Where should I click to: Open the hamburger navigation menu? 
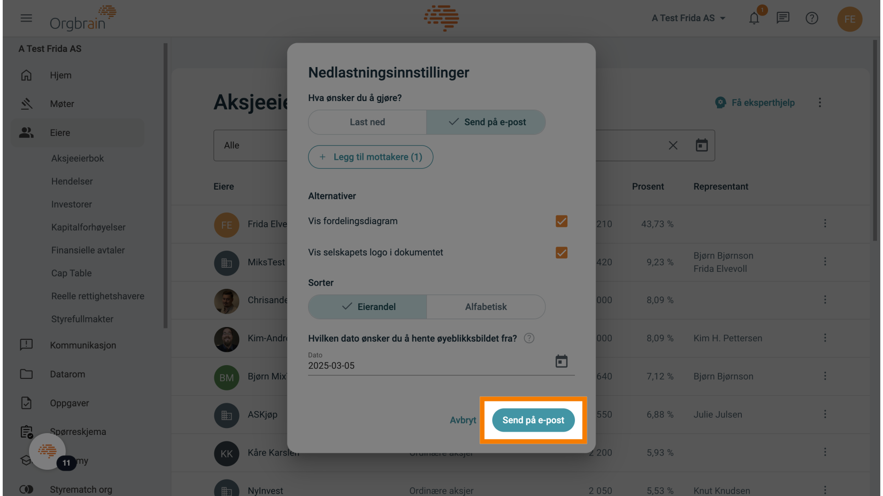tap(26, 18)
